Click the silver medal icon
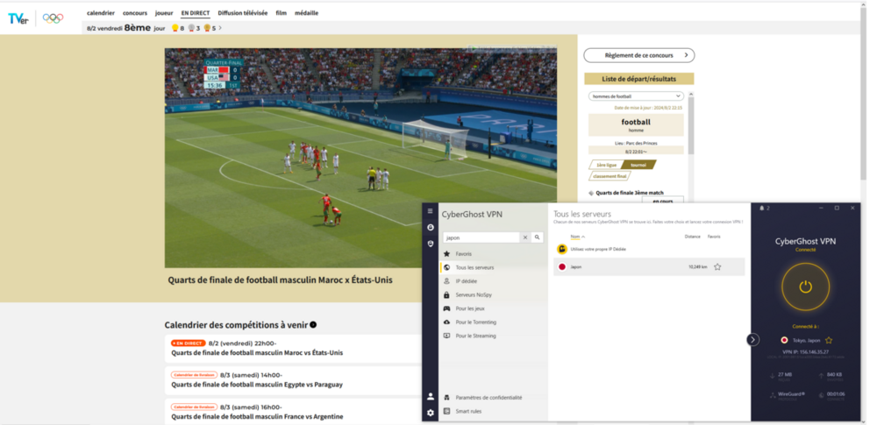The image size is (877, 425). [191, 28]
